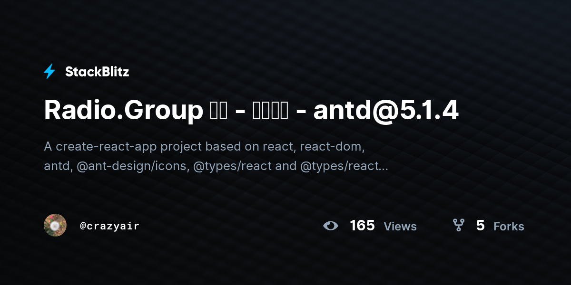
Task: Open the crazyair avatar image
Action: 55,225
